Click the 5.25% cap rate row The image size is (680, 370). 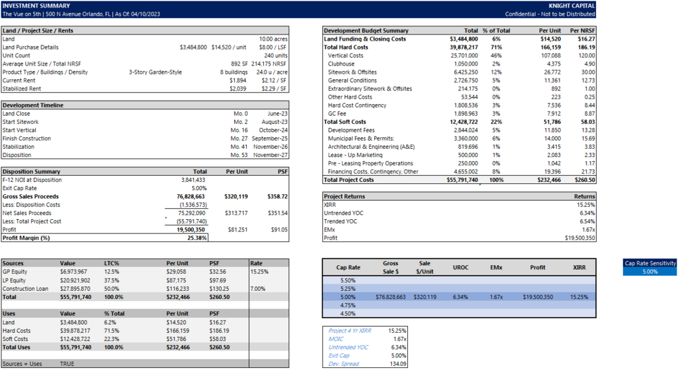(x=459, y=289)
